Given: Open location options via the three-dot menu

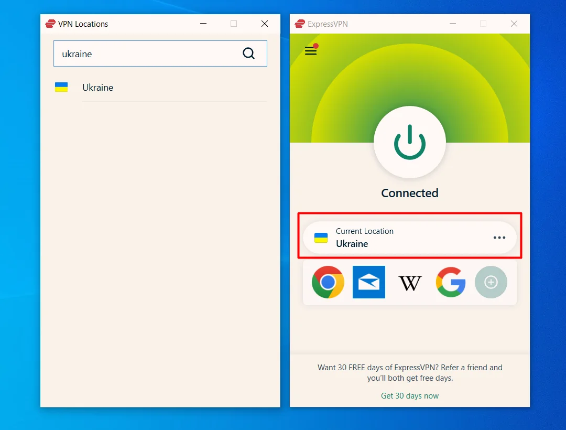Looking at the screenshot, I should 499,238.
